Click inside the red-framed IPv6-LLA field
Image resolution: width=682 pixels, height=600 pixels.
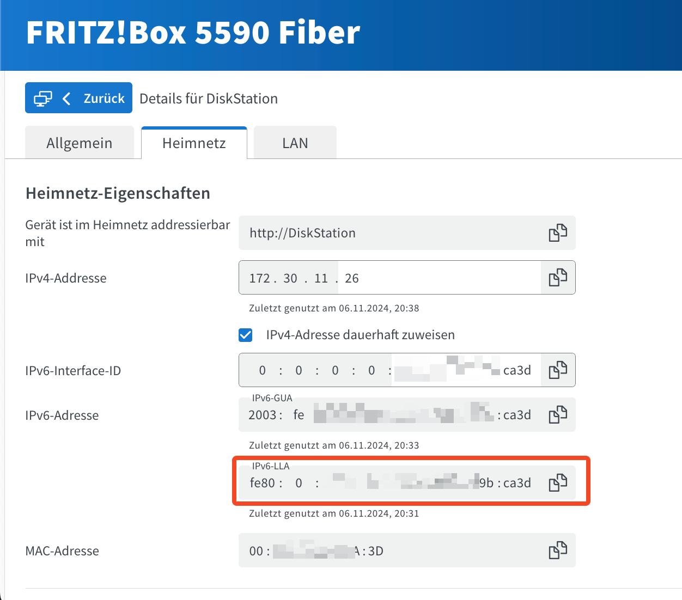point(381,482)
